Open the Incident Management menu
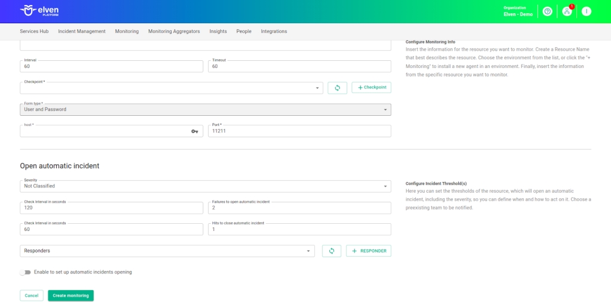Image resolution: width=611 pixels, height=302 pixels. tap(82, 31)
